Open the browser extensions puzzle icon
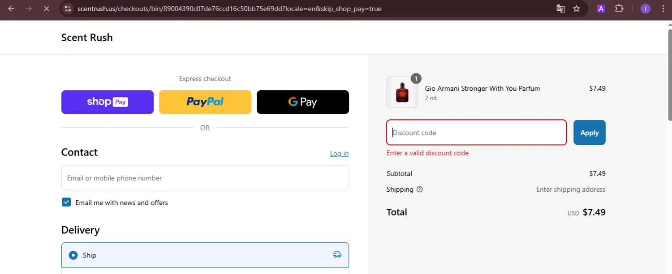The width and height of the screenshot is (672, 274). (x=619, y=8)
